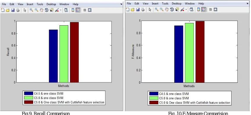The height and width of the screenshot is (115, 251).
Task: Open View menu in F-Measure window
Action: 146,3
